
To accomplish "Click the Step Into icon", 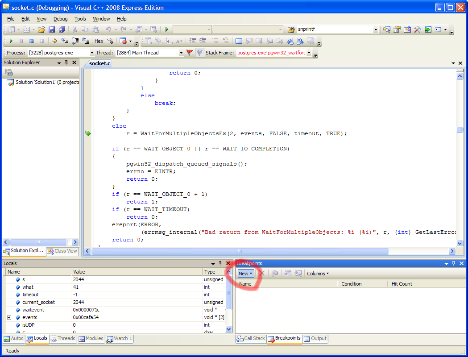I will 65,41.
